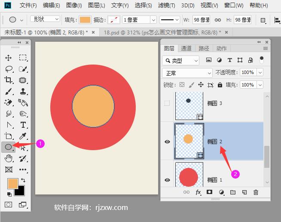Click the fill color swatch in options bar
This screenshot has width=281, height=222.
tap(85, 20)
